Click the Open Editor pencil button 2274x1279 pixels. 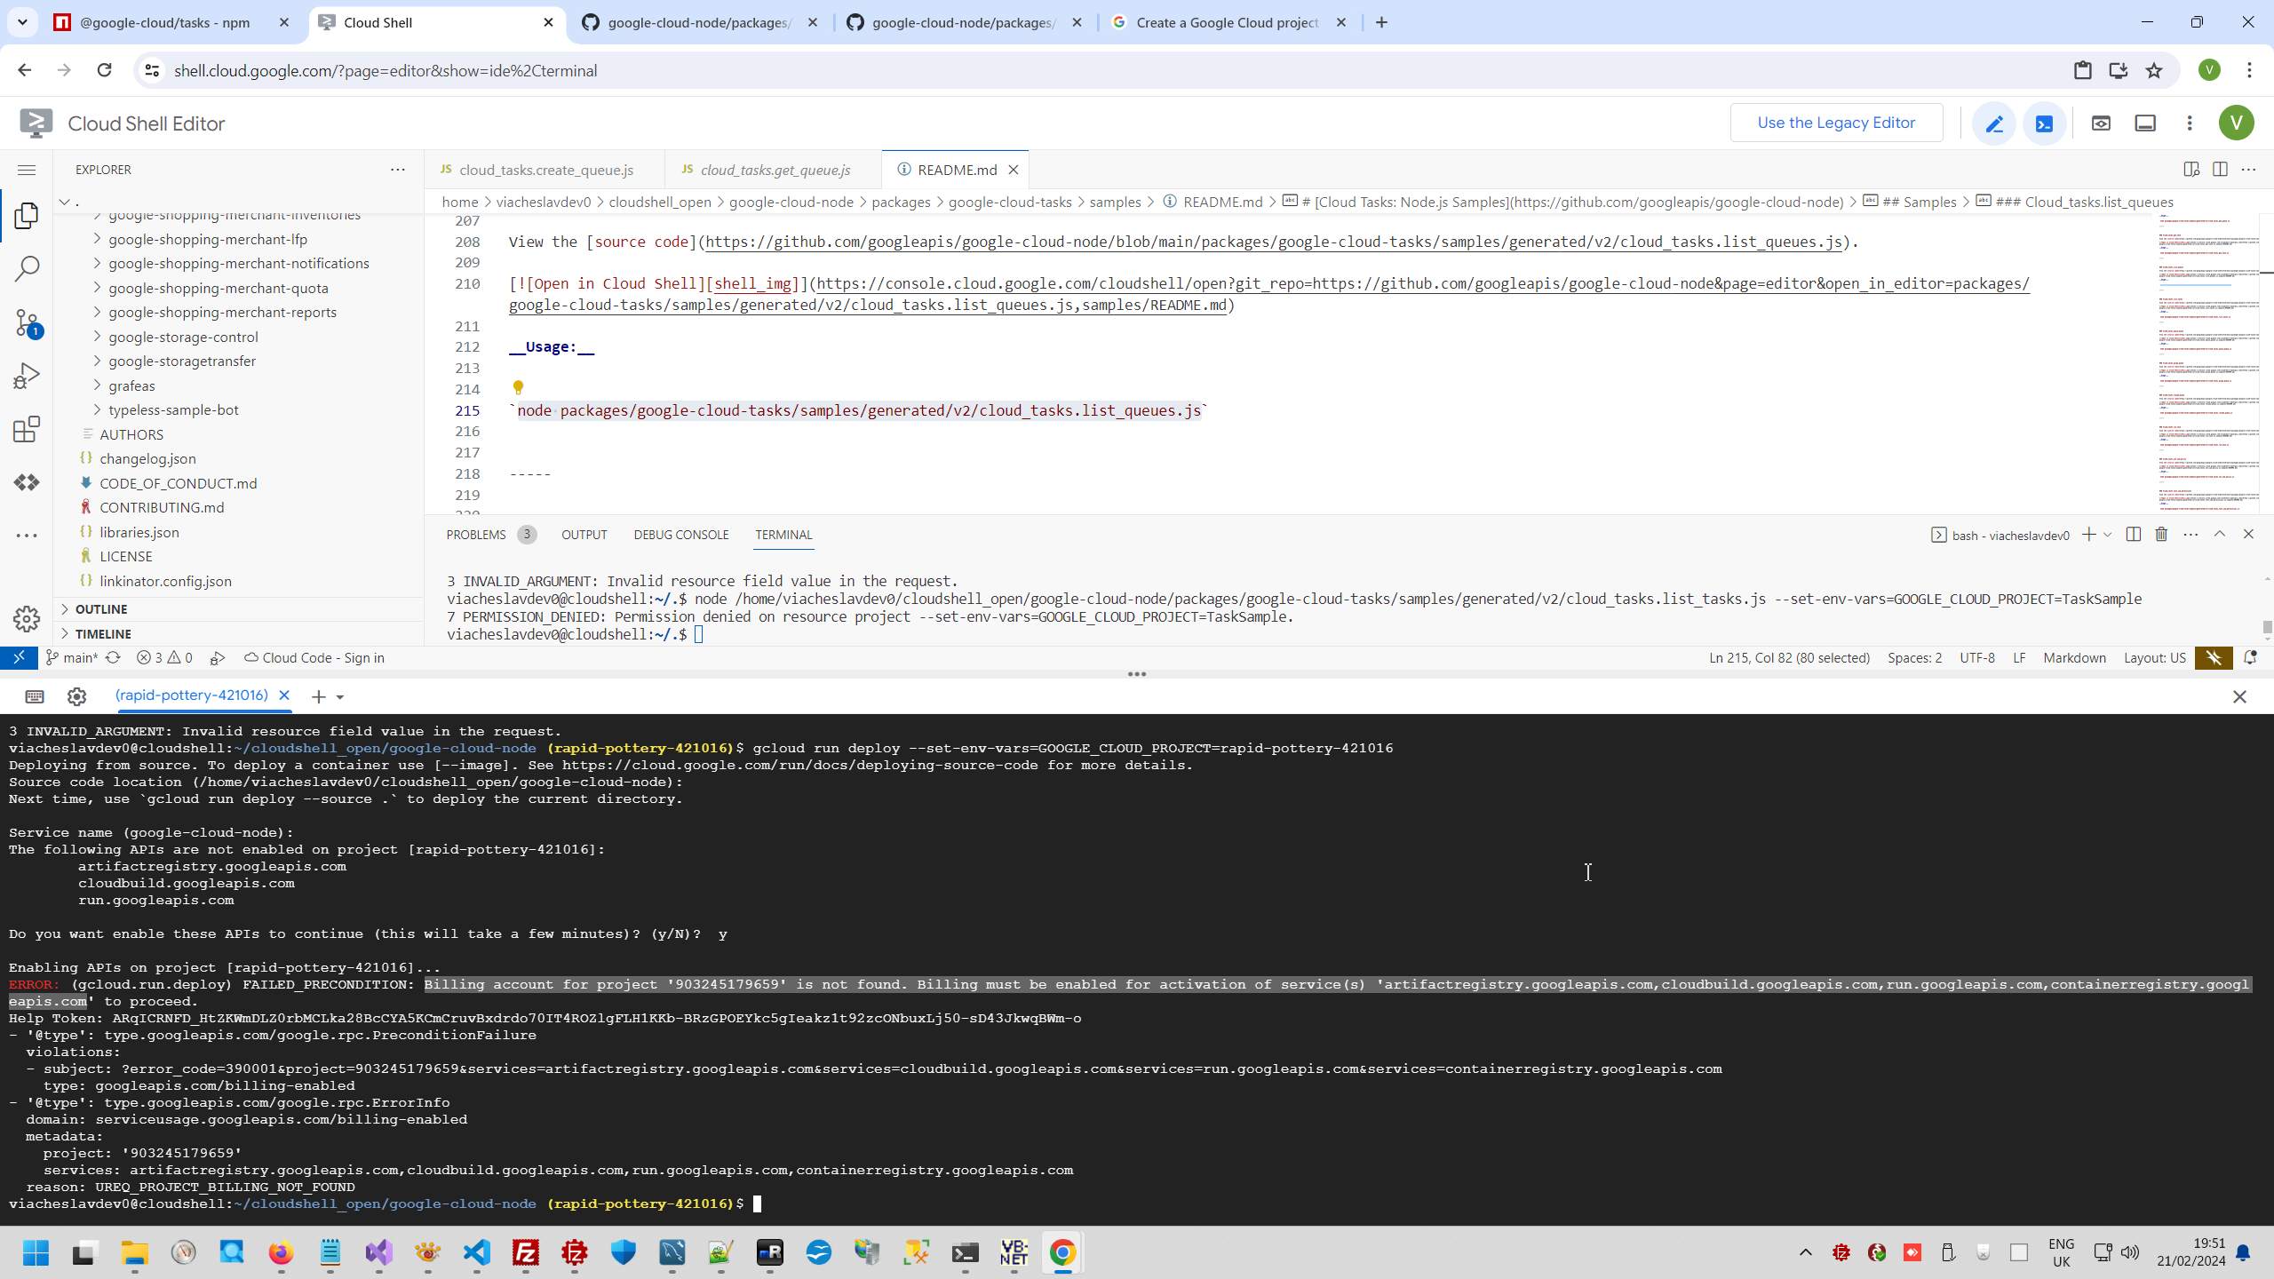point(1993,123)
